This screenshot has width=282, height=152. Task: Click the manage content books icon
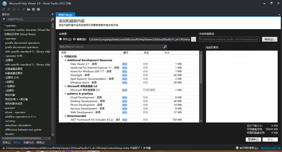[38, 9]
